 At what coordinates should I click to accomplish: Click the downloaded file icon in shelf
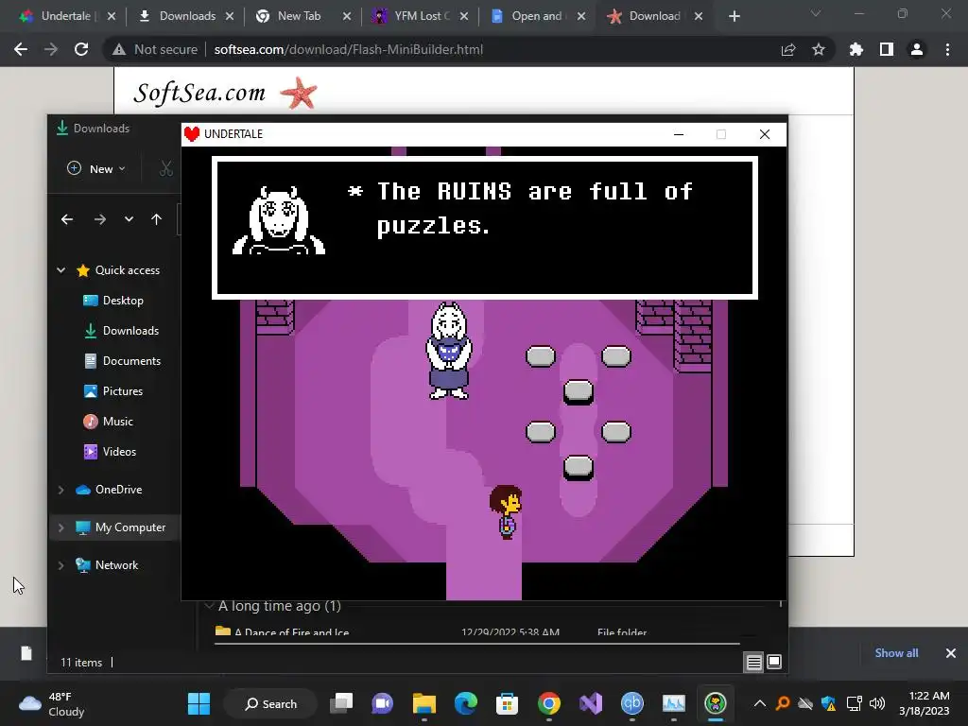click(26, 653)
